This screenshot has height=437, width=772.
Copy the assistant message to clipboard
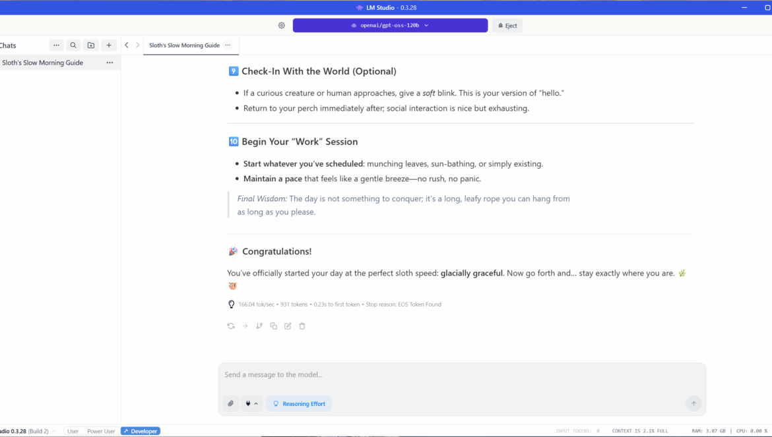click(x=274, y=326)
